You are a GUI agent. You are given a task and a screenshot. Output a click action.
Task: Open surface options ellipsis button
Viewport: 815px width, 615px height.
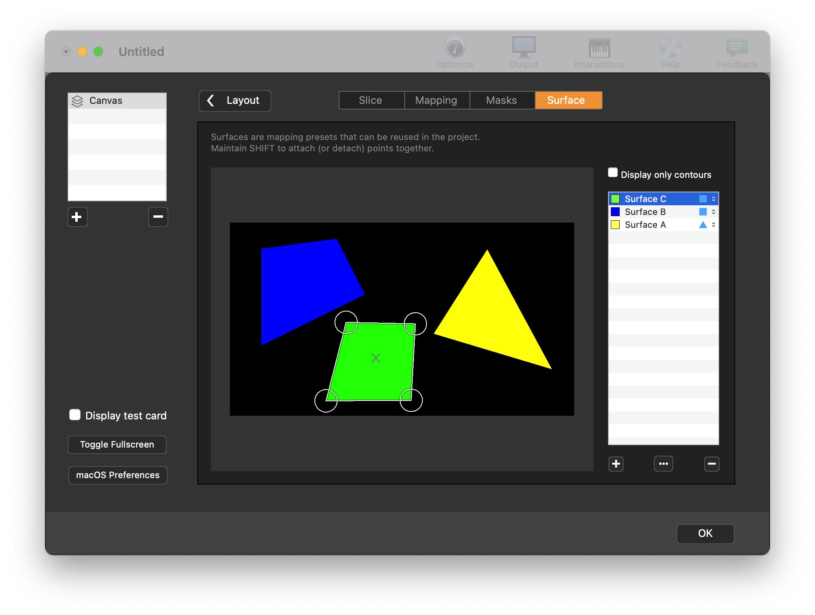coord(663,464)
